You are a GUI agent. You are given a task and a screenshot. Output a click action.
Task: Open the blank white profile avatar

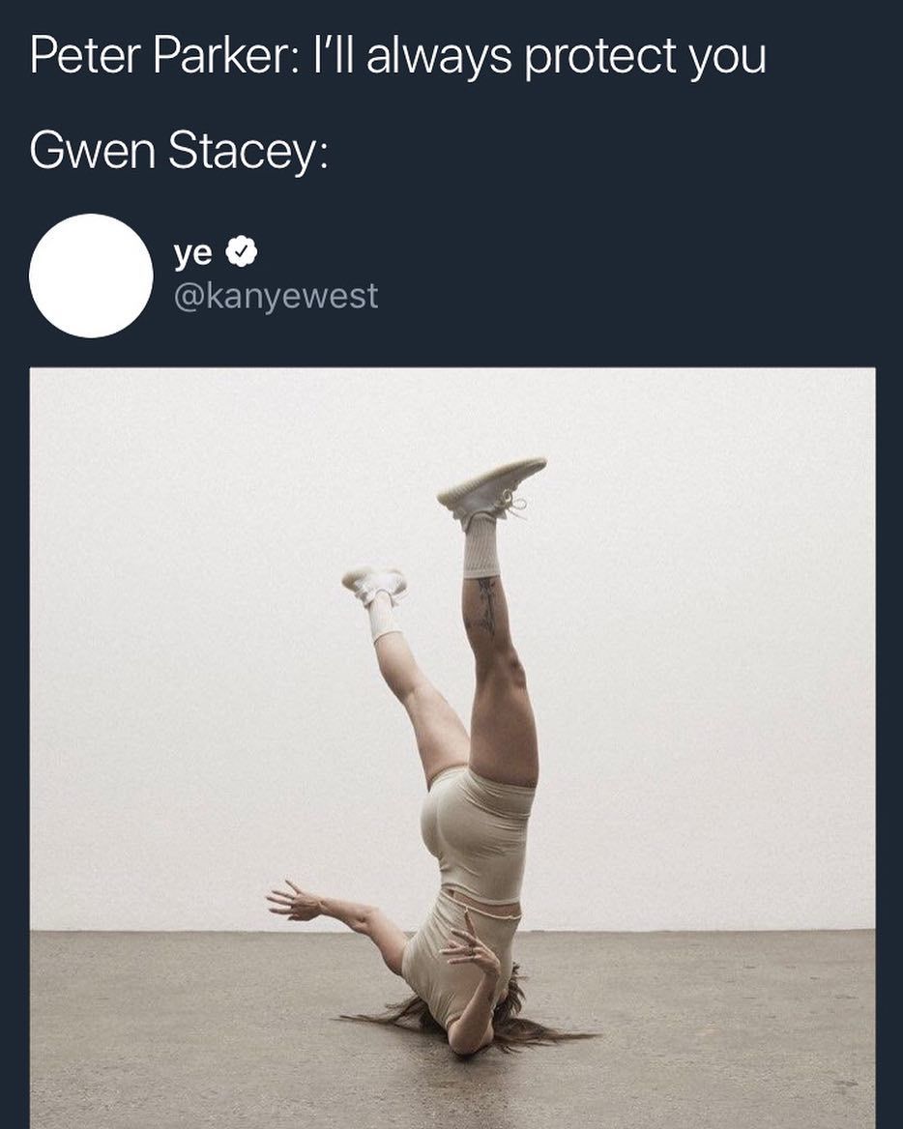(x=91, y=275)
